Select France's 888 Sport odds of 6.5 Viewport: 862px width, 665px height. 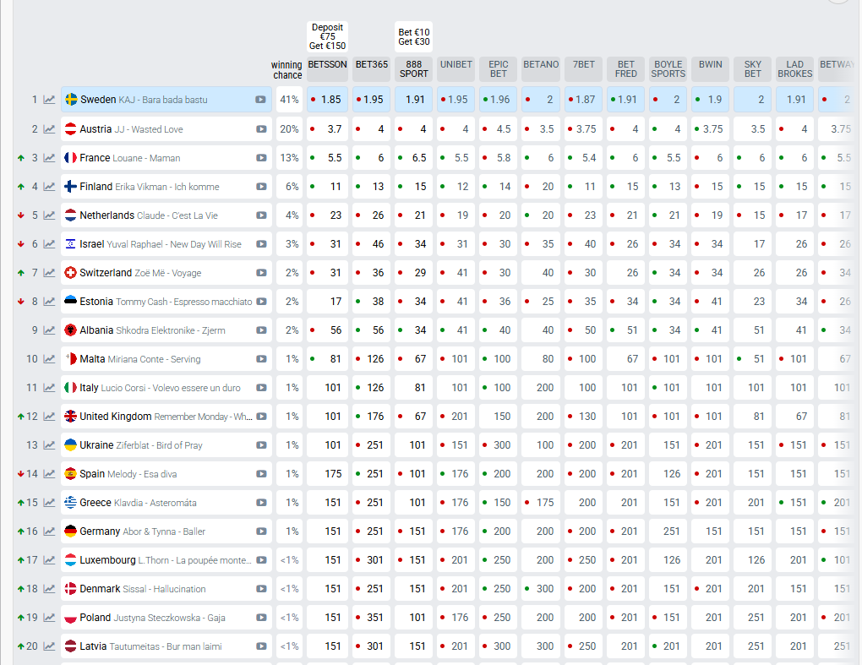click(414, 158)
